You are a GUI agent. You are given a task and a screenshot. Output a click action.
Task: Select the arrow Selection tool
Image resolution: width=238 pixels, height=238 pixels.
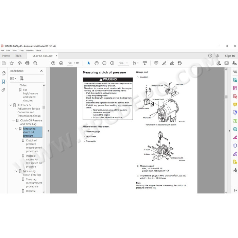pyautogui.click(x=89, y=63)
